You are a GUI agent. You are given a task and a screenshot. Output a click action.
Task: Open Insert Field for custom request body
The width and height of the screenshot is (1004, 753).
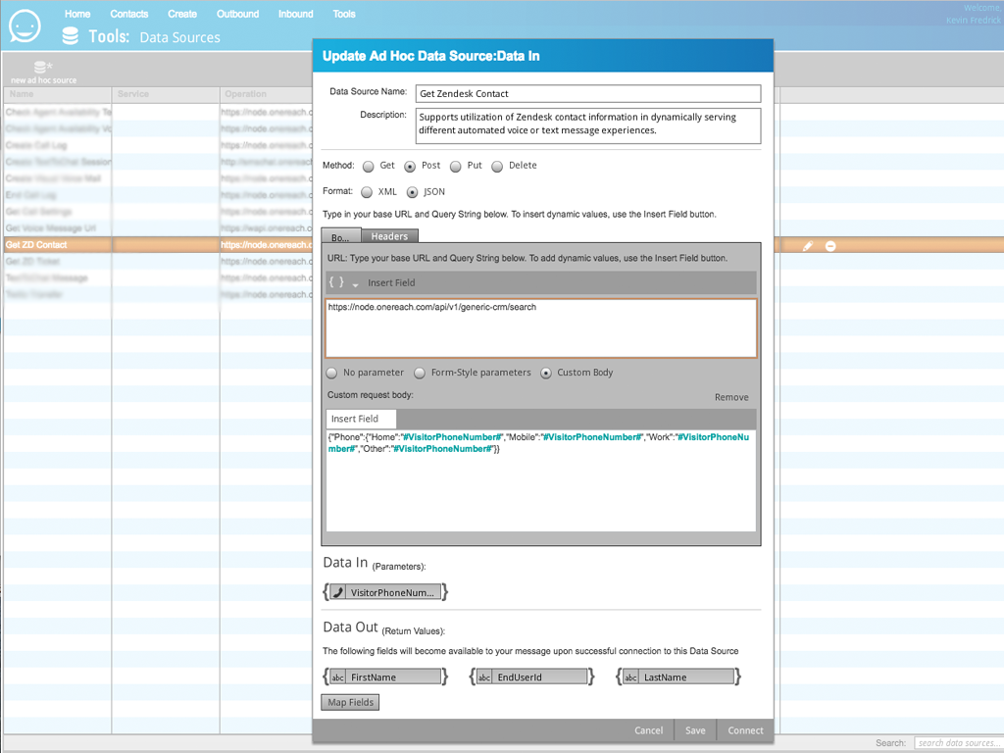(355, 419)
